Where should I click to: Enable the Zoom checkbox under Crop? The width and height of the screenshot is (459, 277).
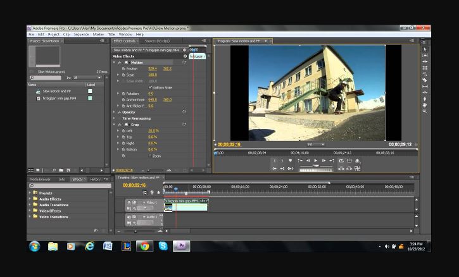click(150, 156)
